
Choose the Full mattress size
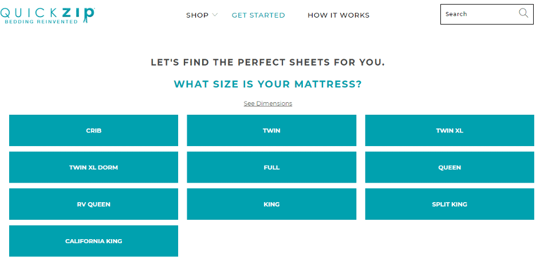point(271,167)
